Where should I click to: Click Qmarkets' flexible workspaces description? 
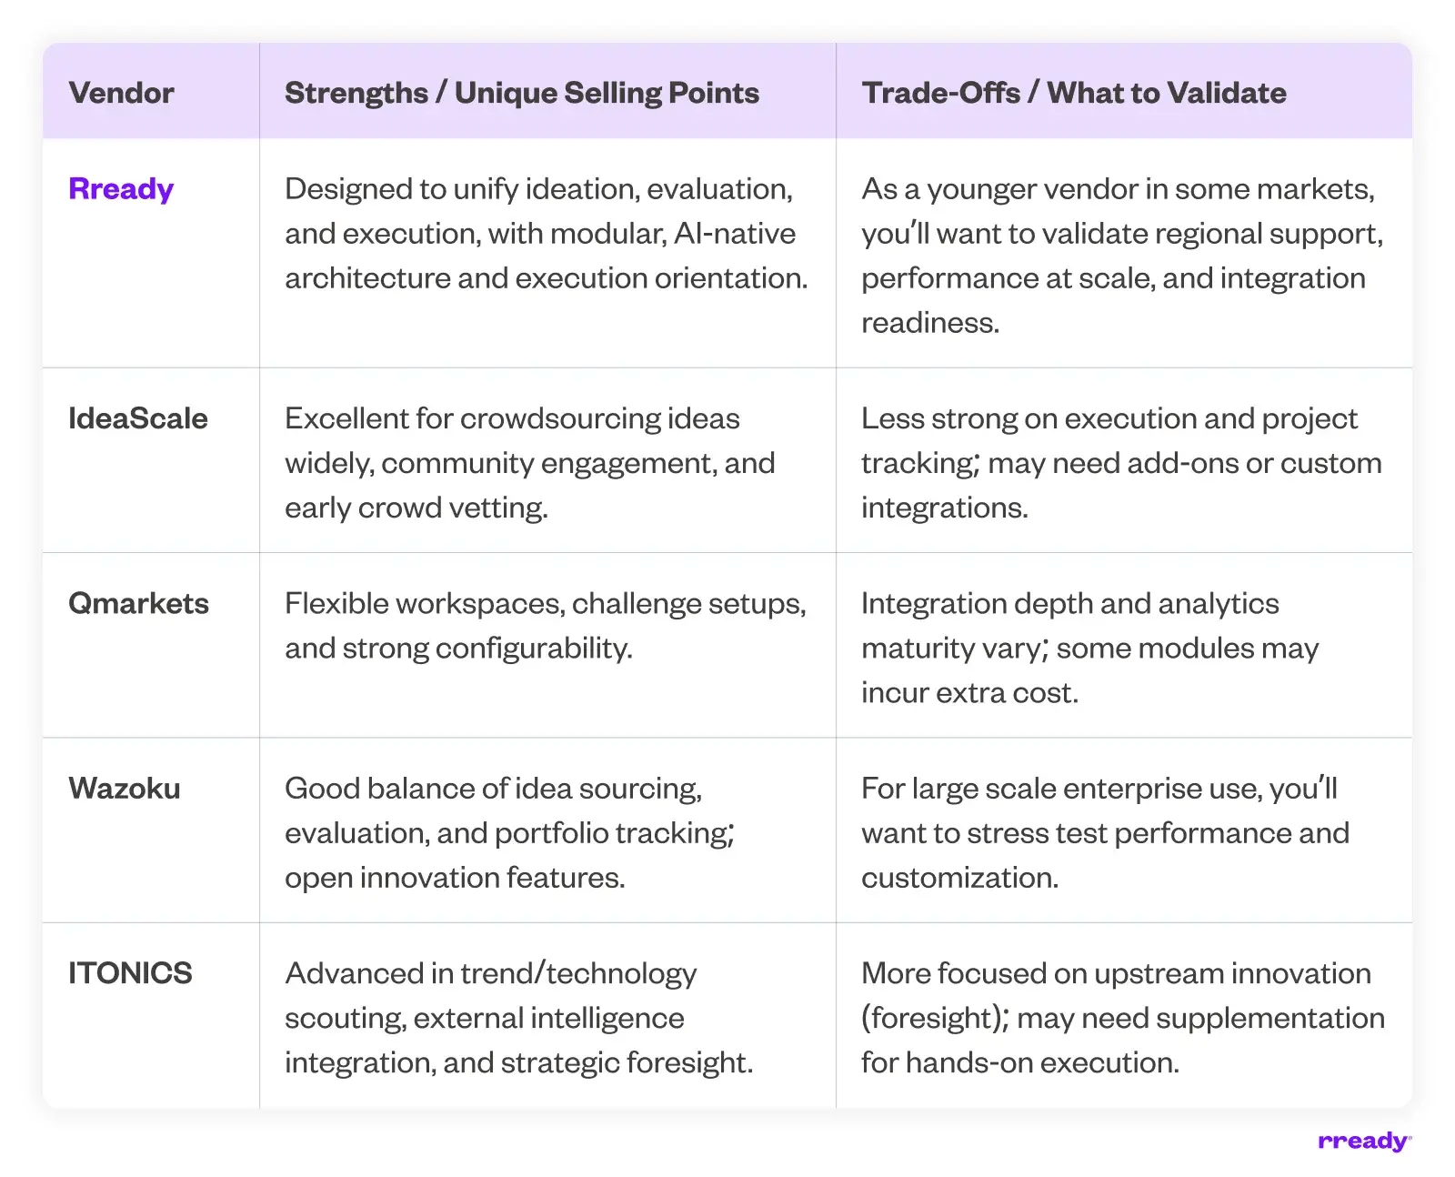pyautogui.click(x=545, y=626)
